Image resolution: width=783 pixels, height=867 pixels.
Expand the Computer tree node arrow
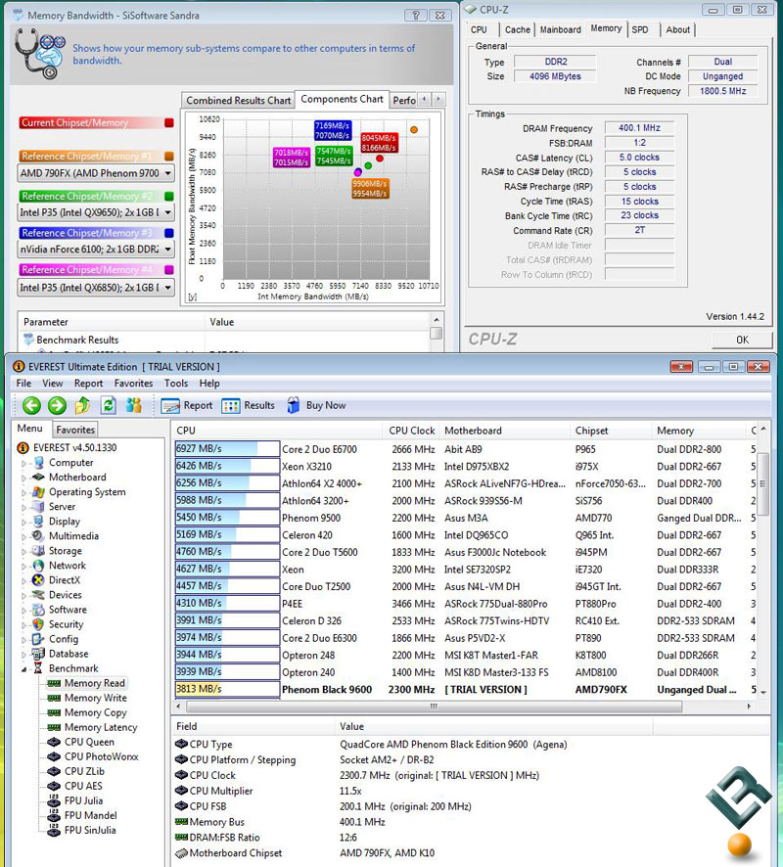coord(23,463)
